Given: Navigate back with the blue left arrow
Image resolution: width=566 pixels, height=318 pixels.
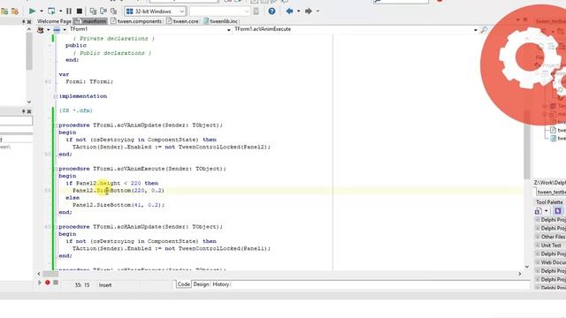Looking at the screenshot, I should coord(289,11).
